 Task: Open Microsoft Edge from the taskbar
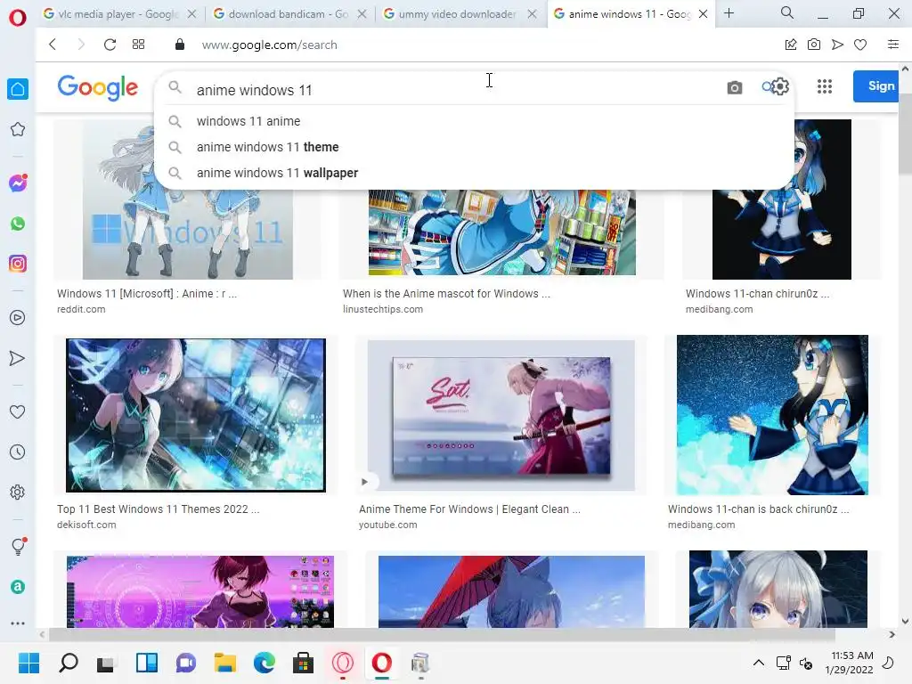coord(264,663)
